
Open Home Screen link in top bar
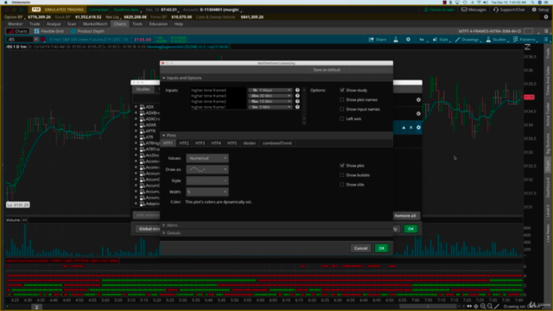(x=439, y=10)
